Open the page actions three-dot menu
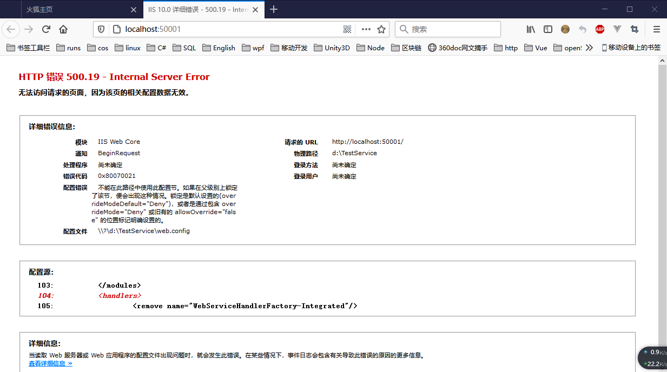 click(x=366, y=29)
